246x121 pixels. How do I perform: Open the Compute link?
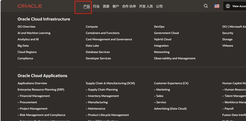click(x=92, y=27)
